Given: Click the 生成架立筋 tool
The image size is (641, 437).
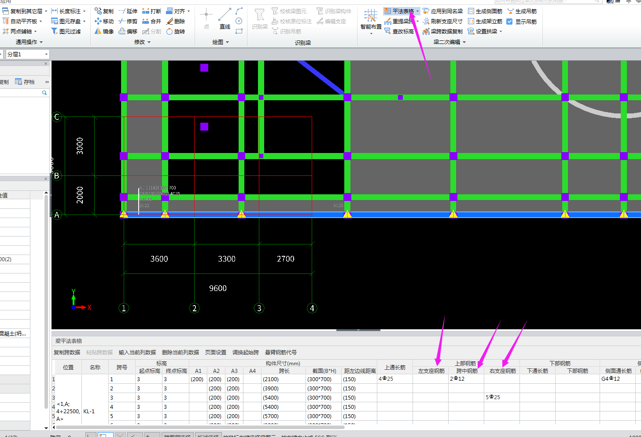Looking at the screenshot, I should tap(485, 21).
